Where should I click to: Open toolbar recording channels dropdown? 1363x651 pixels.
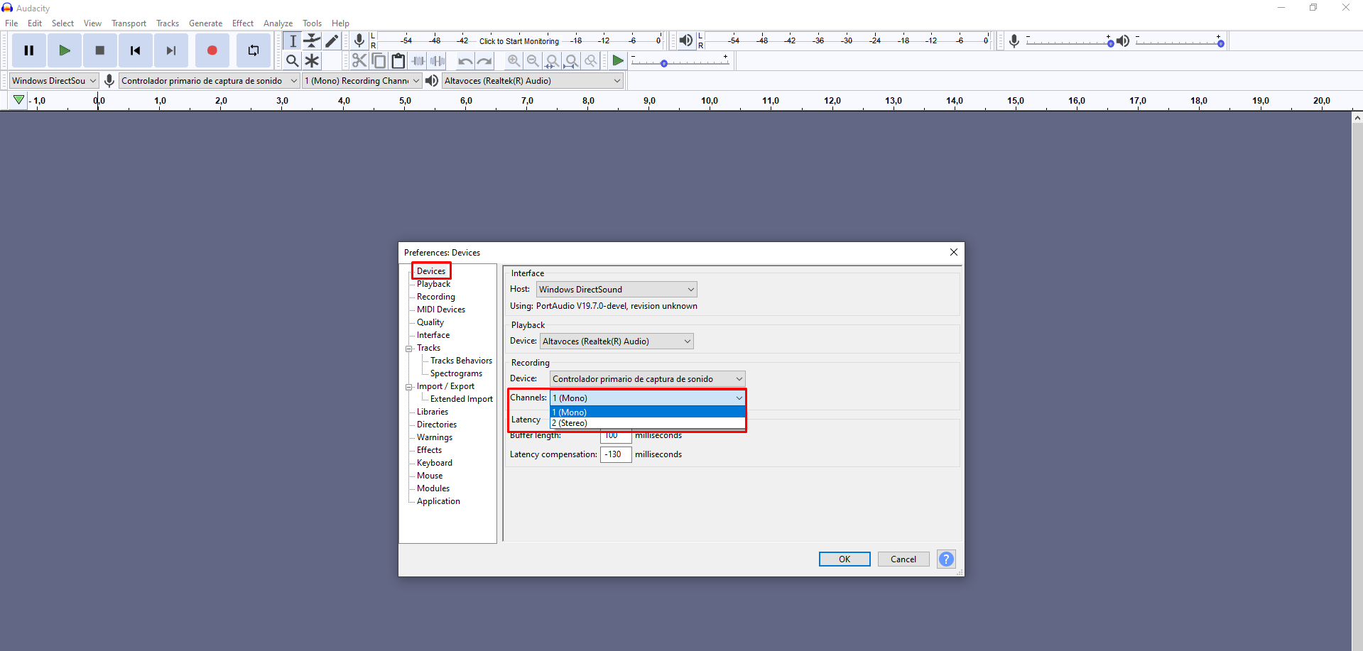tap(362, 81)
